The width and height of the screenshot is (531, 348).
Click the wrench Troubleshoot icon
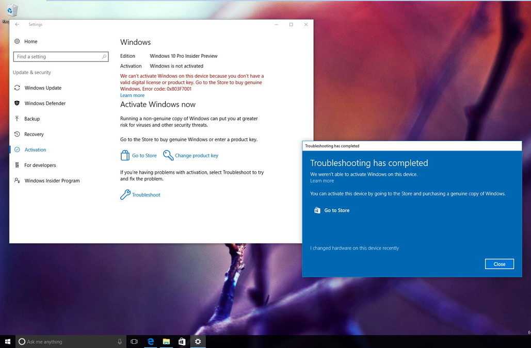pyautogui.click(x=125, y=194)
